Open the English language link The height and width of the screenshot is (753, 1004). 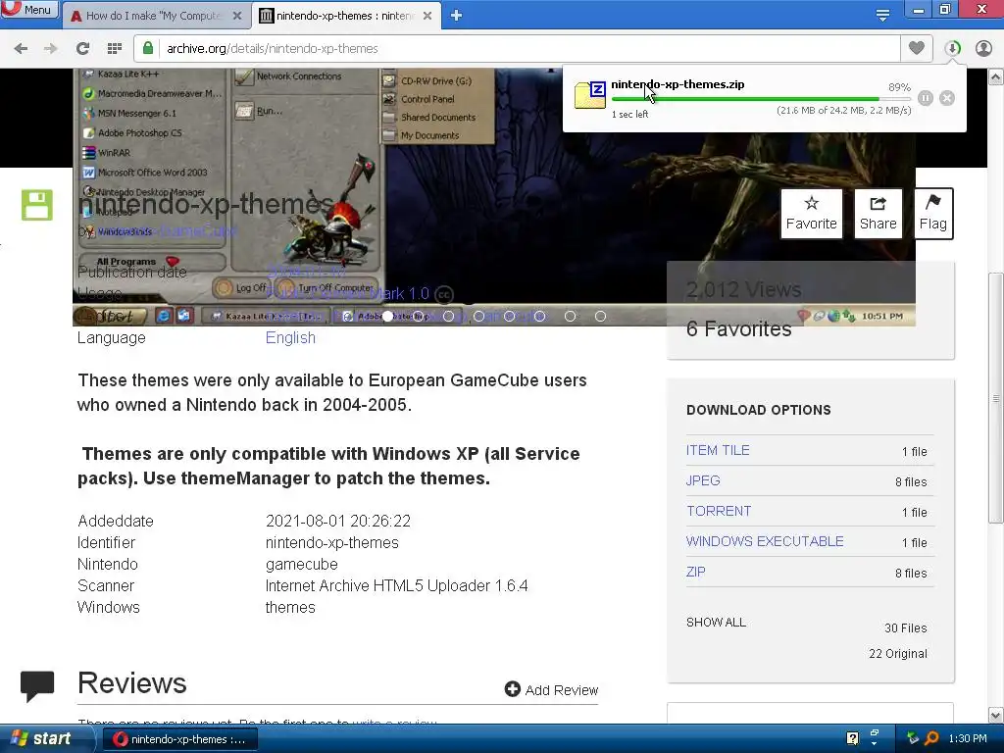(290, 337)
